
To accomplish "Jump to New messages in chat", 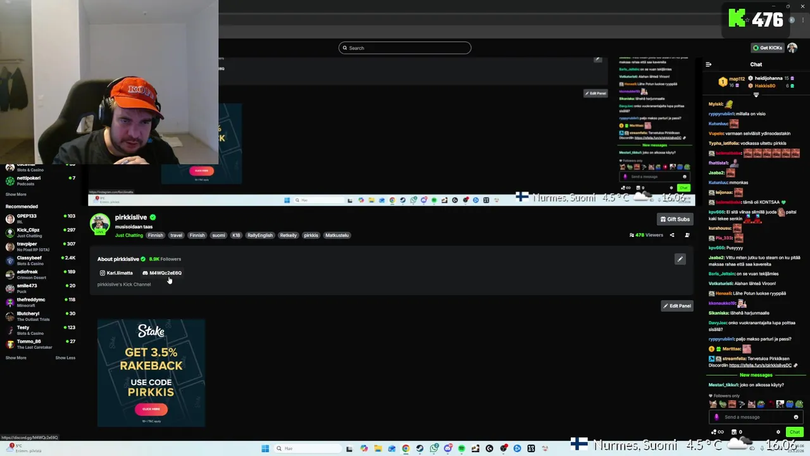I will [756, 375].
